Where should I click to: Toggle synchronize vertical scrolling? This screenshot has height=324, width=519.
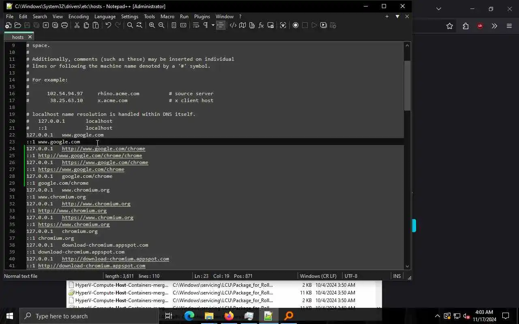click(x=174, y=25)
